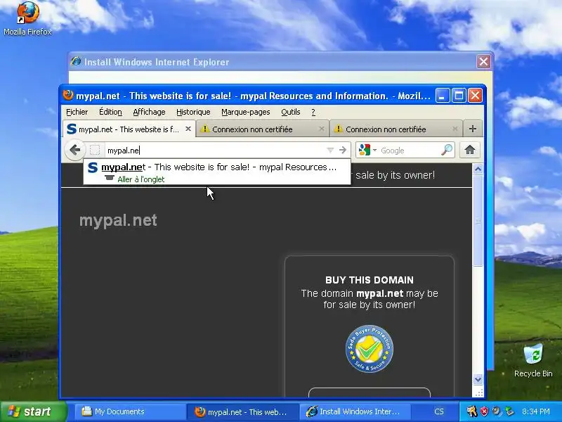Open the address bar history dropdown triangle
Viewport: 562px width, 422px height.
coord(330,150)
